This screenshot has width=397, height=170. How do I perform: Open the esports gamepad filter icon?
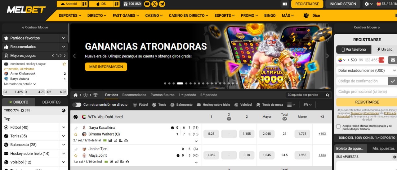pos(306,105)
